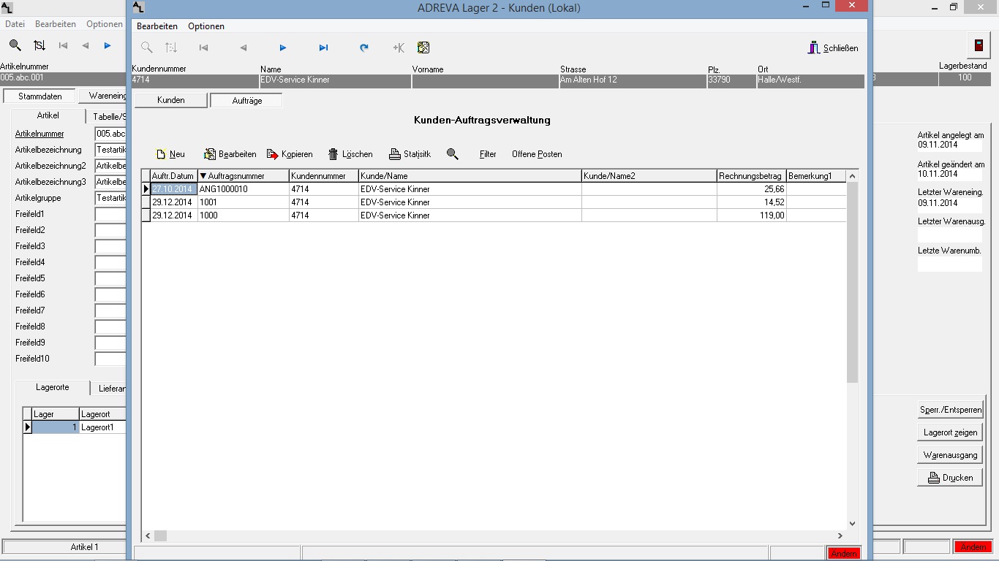Go to previous customer record
Screen dimensions: 999x561
(x=244, y=47)
